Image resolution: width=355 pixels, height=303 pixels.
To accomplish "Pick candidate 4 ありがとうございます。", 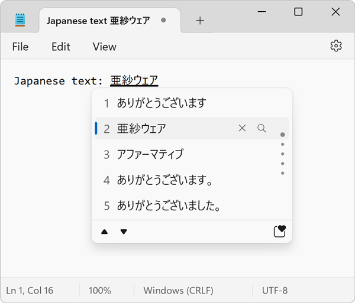I will click(164, 180).
